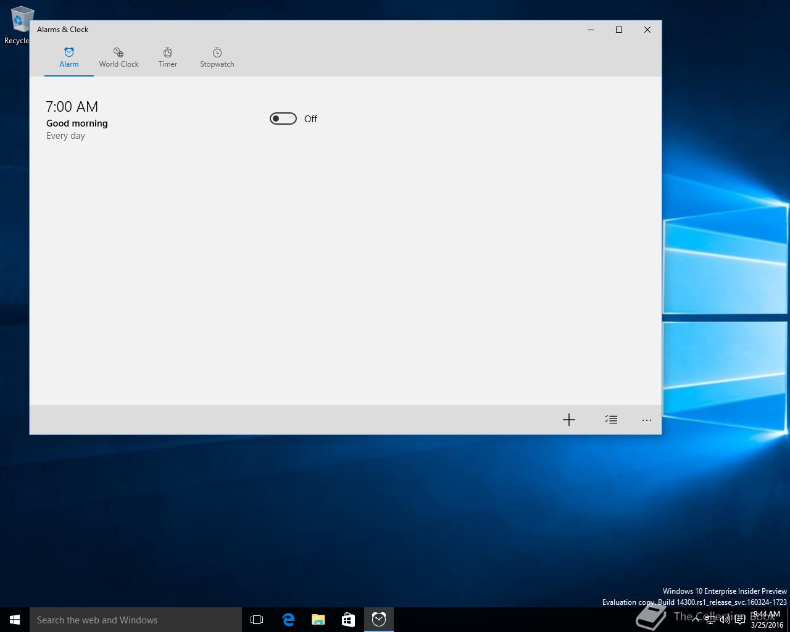This screenshot has width=790, height=632.
Task: Launch Microsoft Edge from the taskbar
Action: (x=288, y=620)
